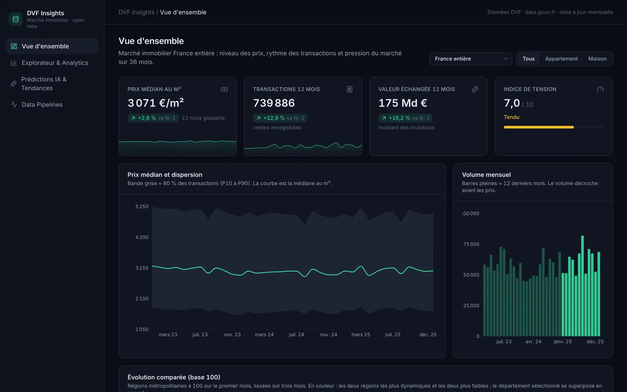Image resolution: width=627 pixels, height=392 pixels.
Task: Click the Data Pipelines activity icon
Action: 14,105
